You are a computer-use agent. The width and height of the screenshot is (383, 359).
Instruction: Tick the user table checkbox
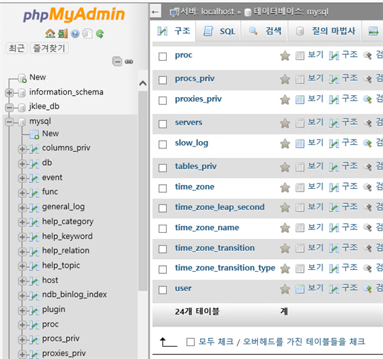(163, 290)
